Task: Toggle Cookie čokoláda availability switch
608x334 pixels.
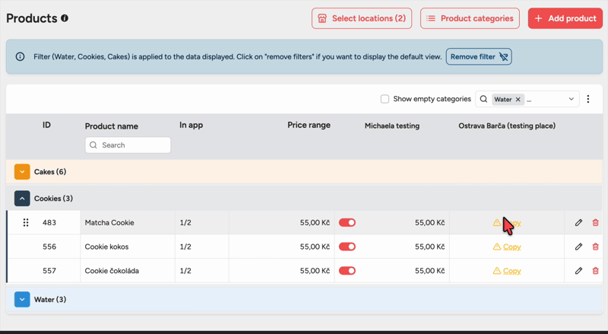Action: [347, 271]
